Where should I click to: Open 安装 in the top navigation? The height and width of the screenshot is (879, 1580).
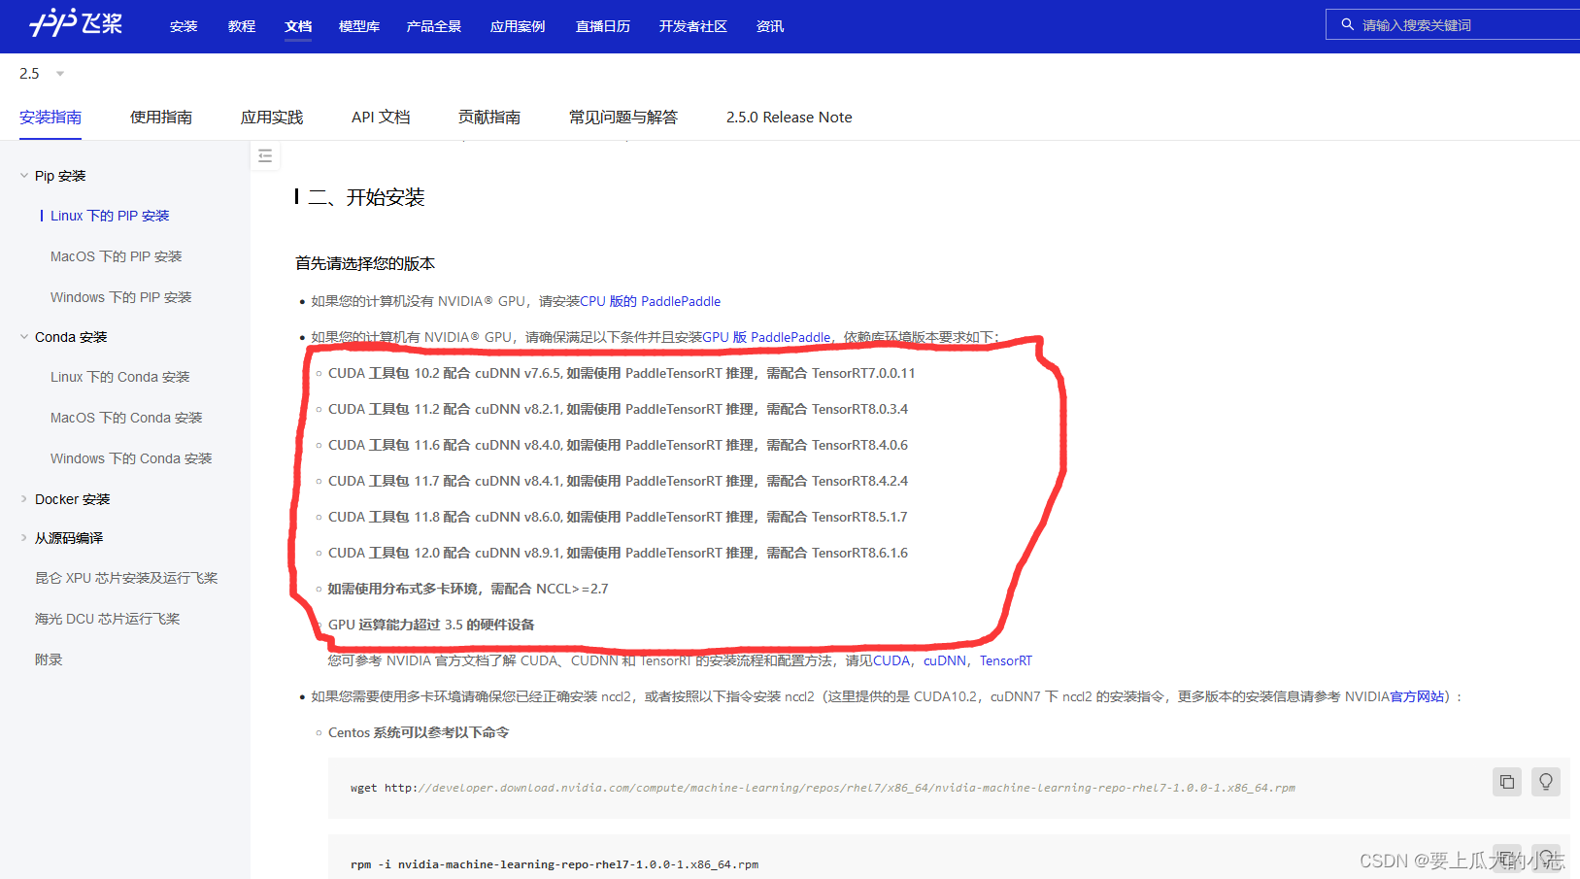point(184,26)
